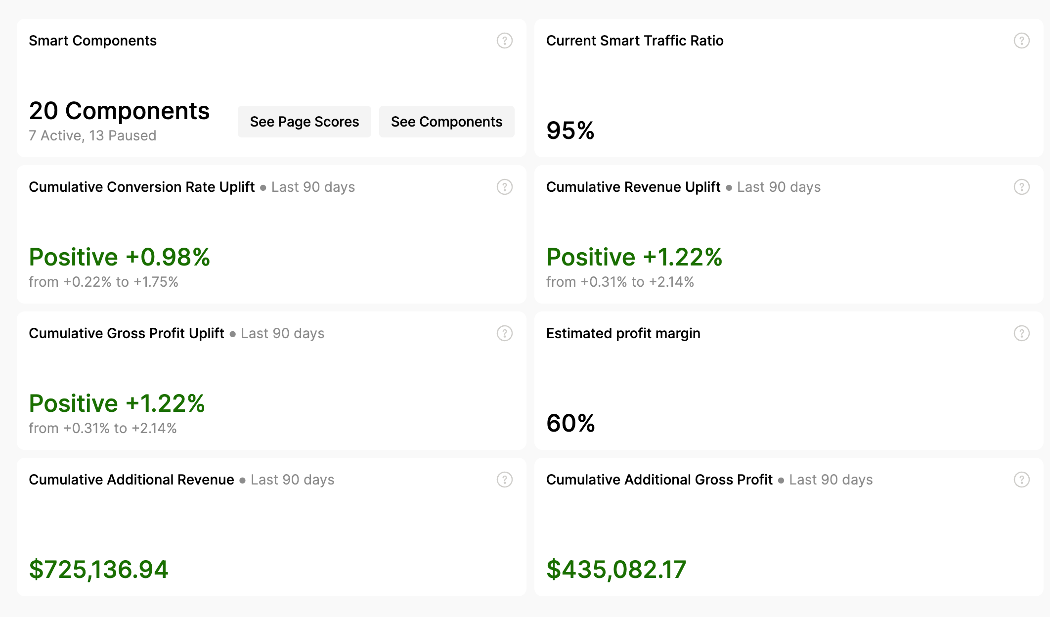
Task: Click Cumulative Gross Profit Uplift help icon
Action: point(504,333)
